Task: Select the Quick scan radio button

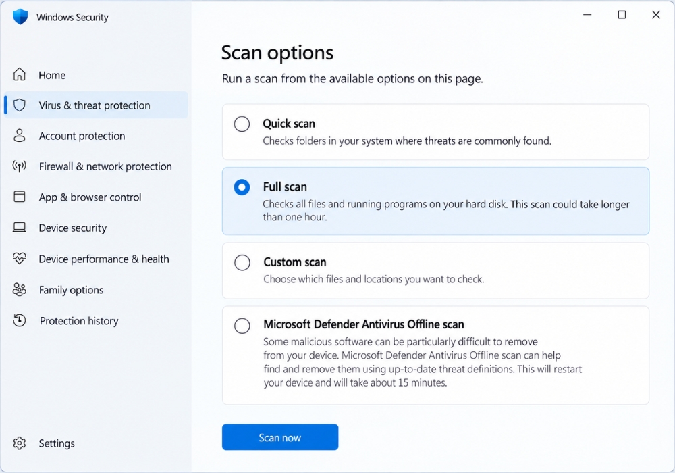Action: click(x=242, y=124)
